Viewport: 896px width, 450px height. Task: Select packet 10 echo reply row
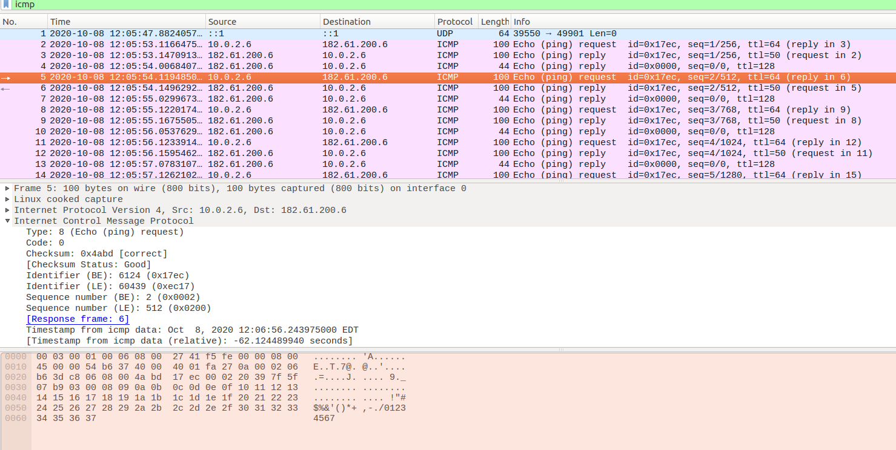click(x=448, y=132)
